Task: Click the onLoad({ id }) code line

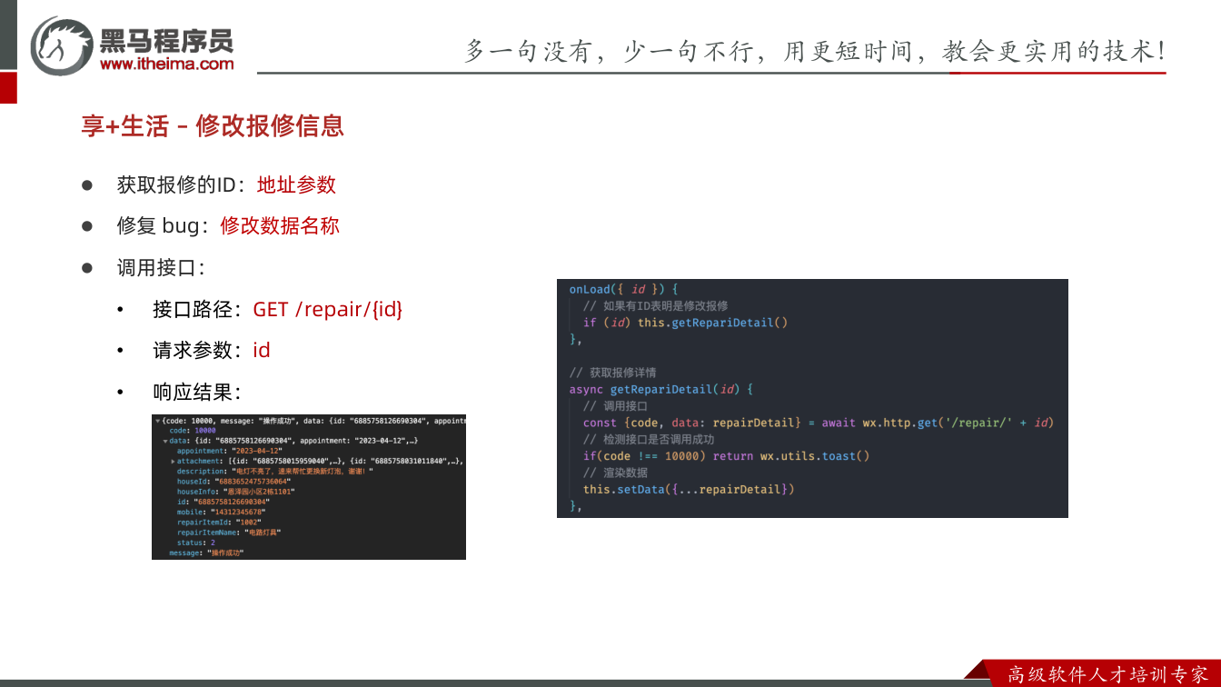Action: pyautogui.click(x=624, y=289)
